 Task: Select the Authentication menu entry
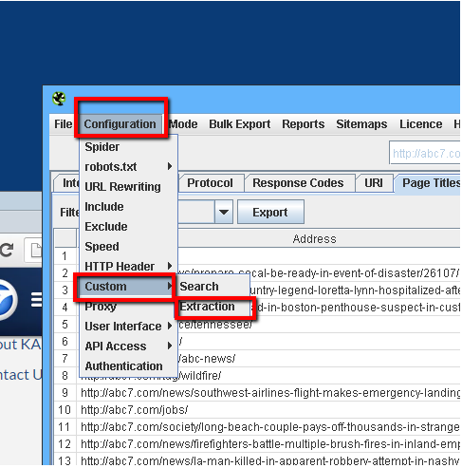pos(128,366)
